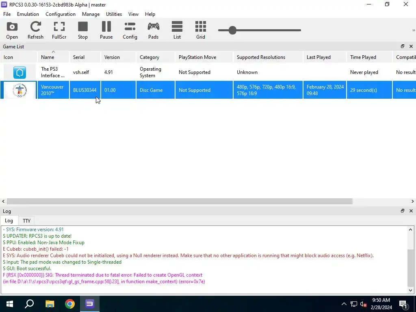The image size is (416, 312).
Task: Sort by Supported Resolutions column header
Action: tap(268, 57)
